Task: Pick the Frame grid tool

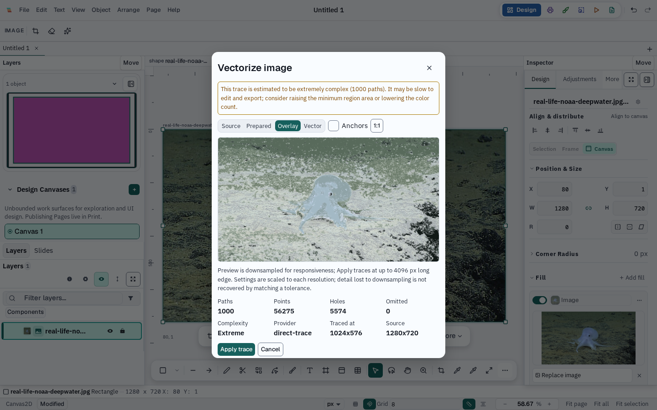Action: click(x=326, y=370)
